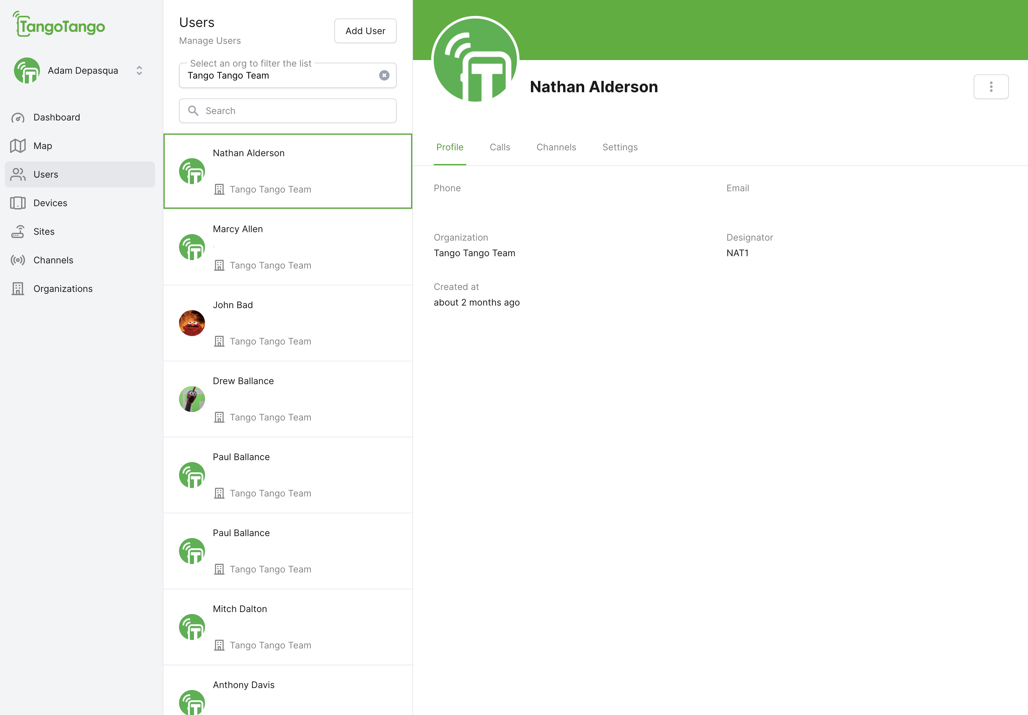Click the Add User button
1028x715 pixels.
[x=365, y=31]
